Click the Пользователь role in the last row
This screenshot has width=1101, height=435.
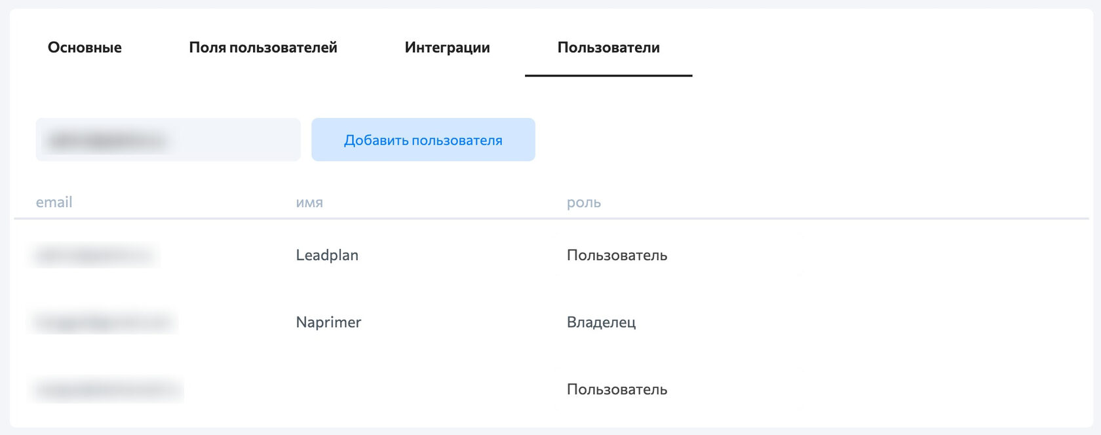[617, 390]
